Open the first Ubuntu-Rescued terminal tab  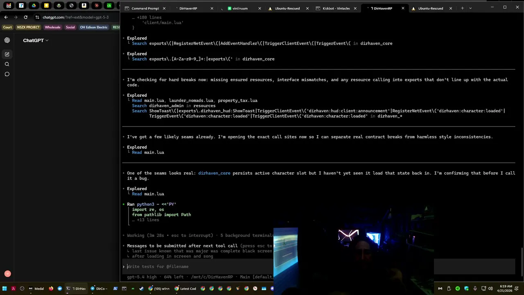287,8
